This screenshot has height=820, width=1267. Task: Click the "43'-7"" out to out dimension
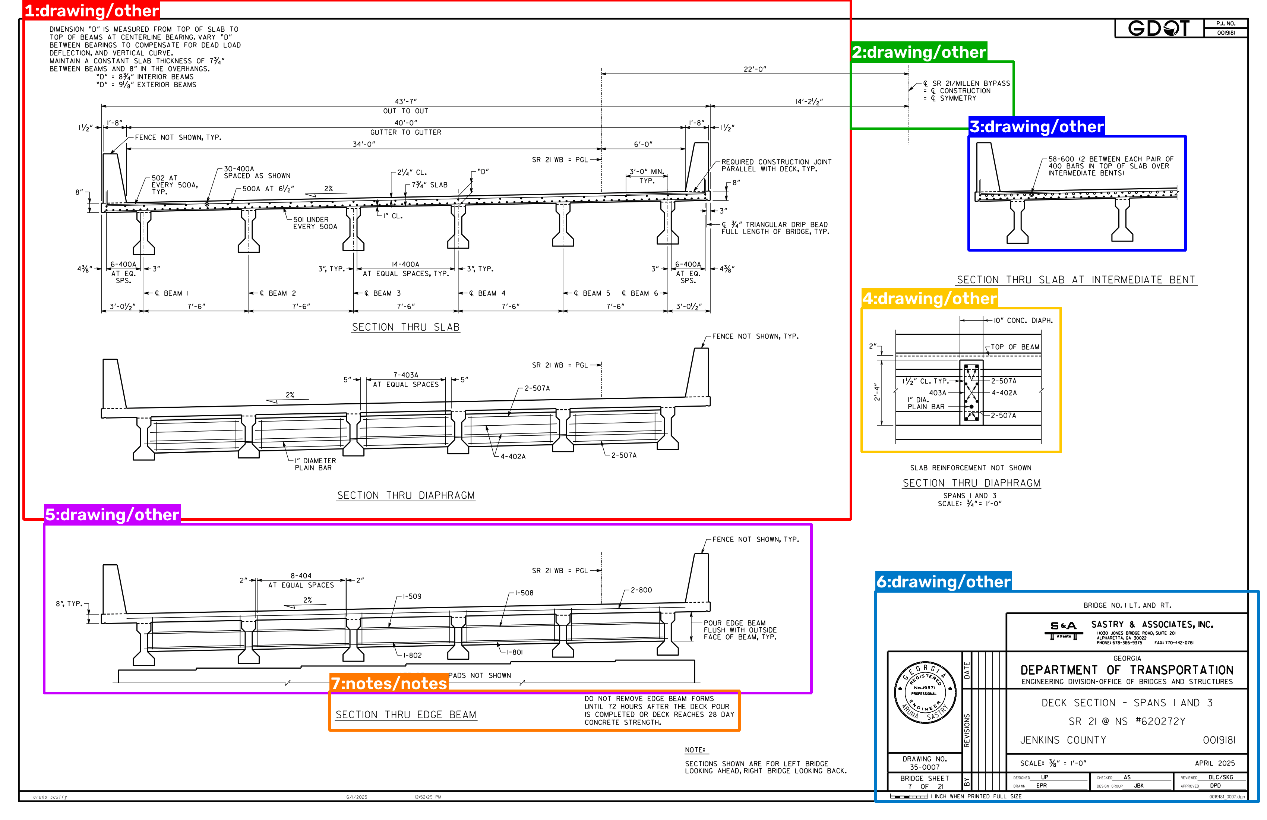[406, 101]
